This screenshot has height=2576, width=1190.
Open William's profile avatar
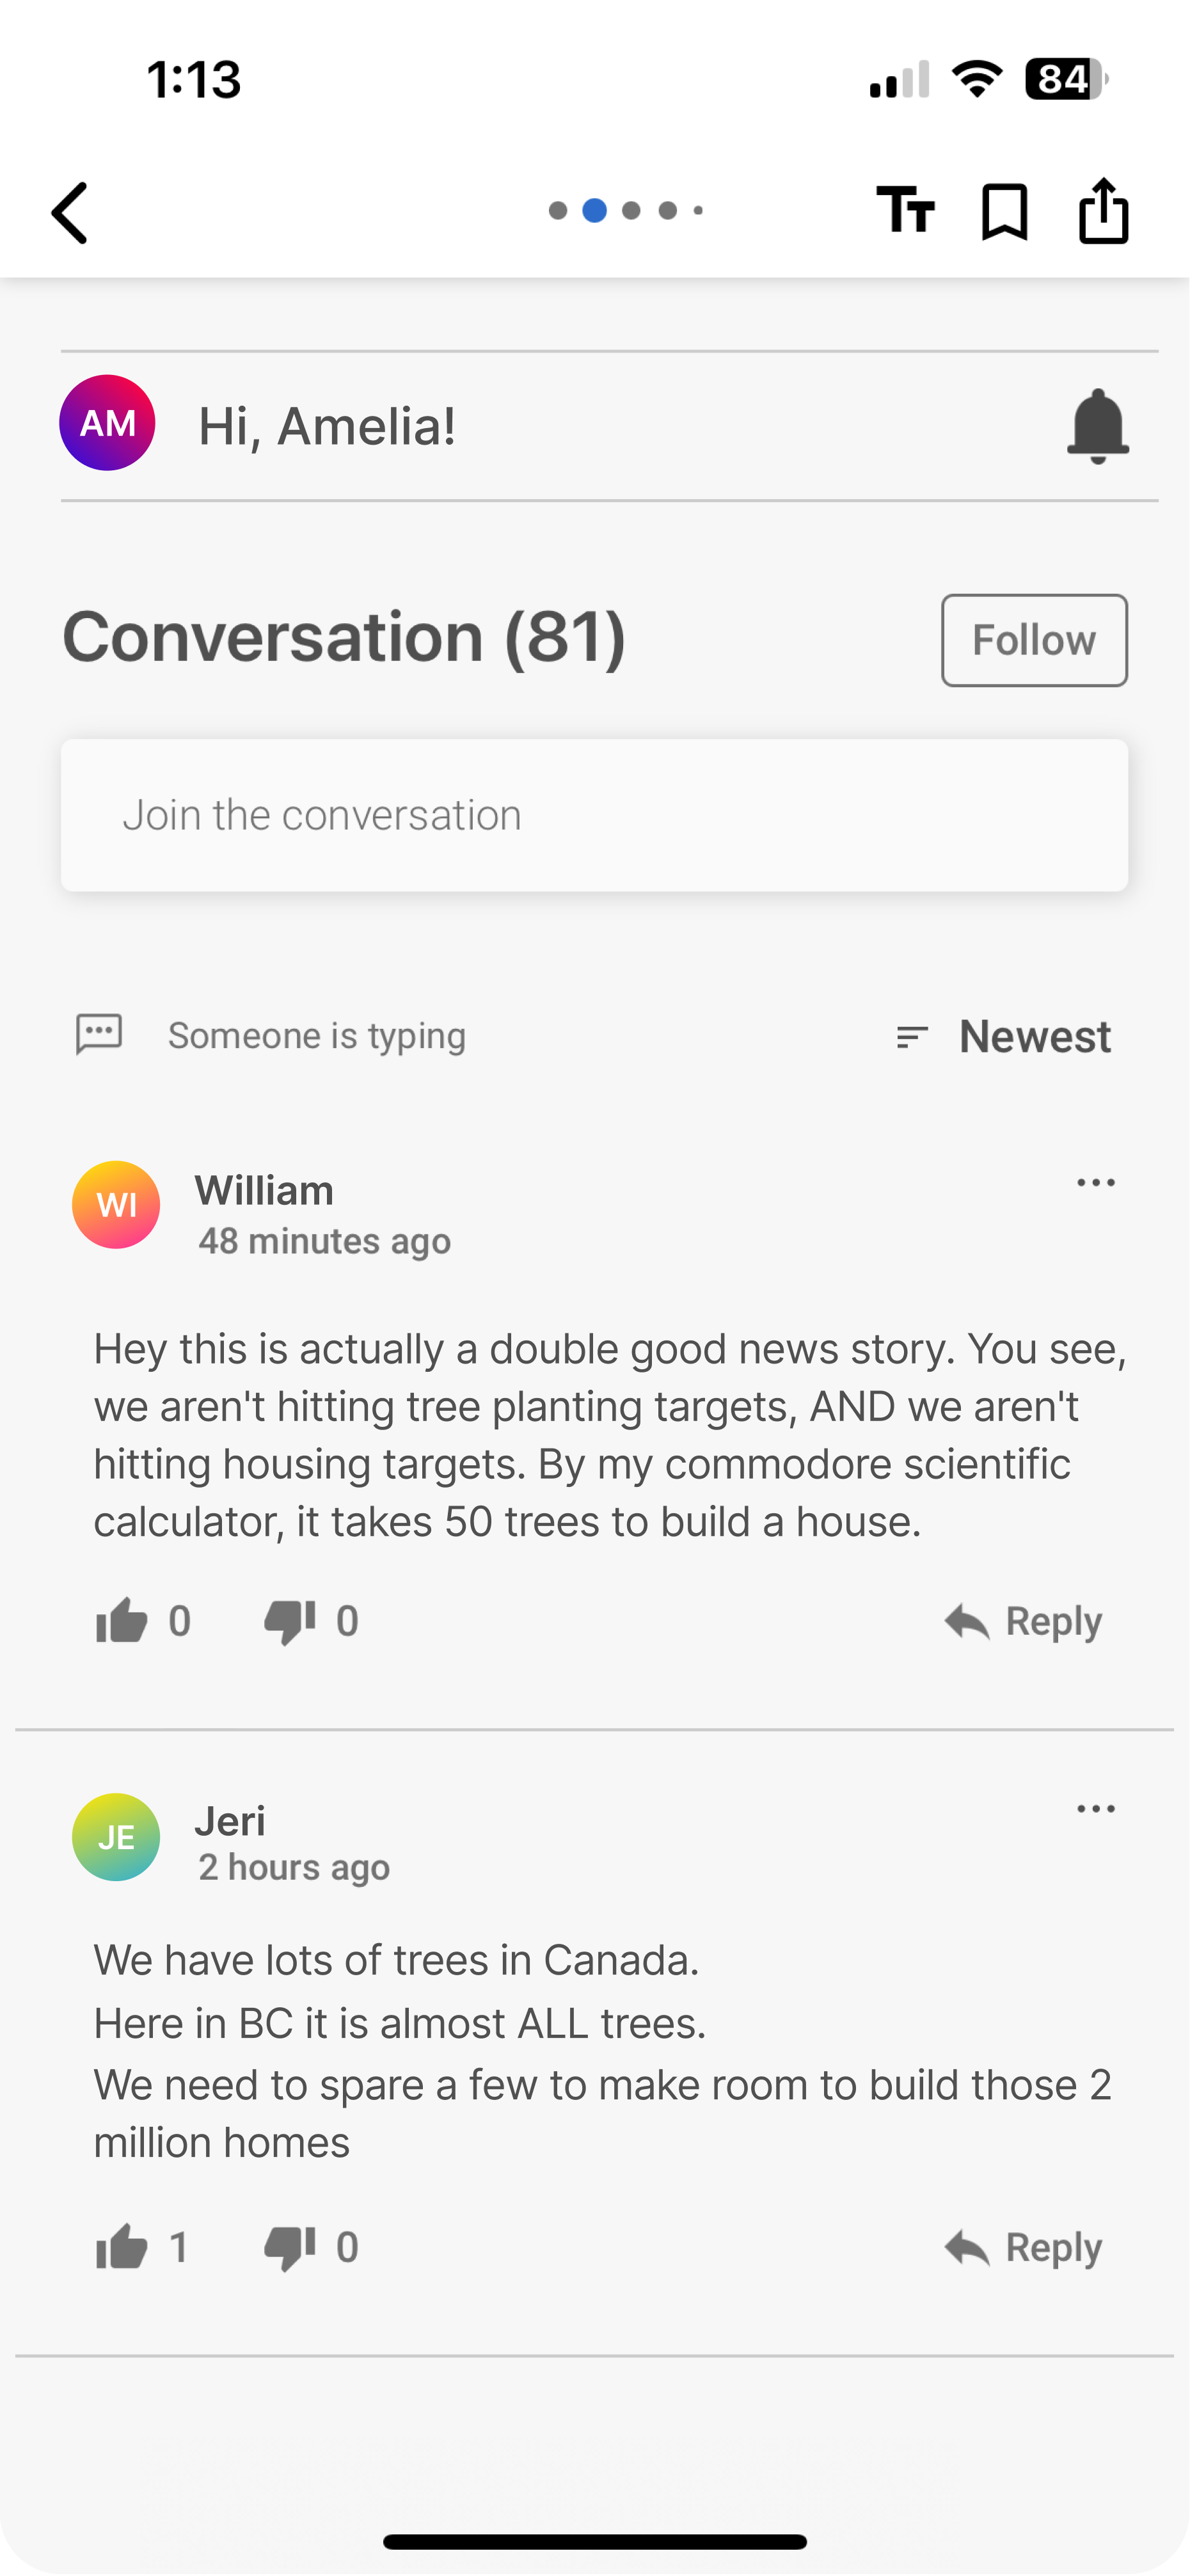click(116, 1204)
